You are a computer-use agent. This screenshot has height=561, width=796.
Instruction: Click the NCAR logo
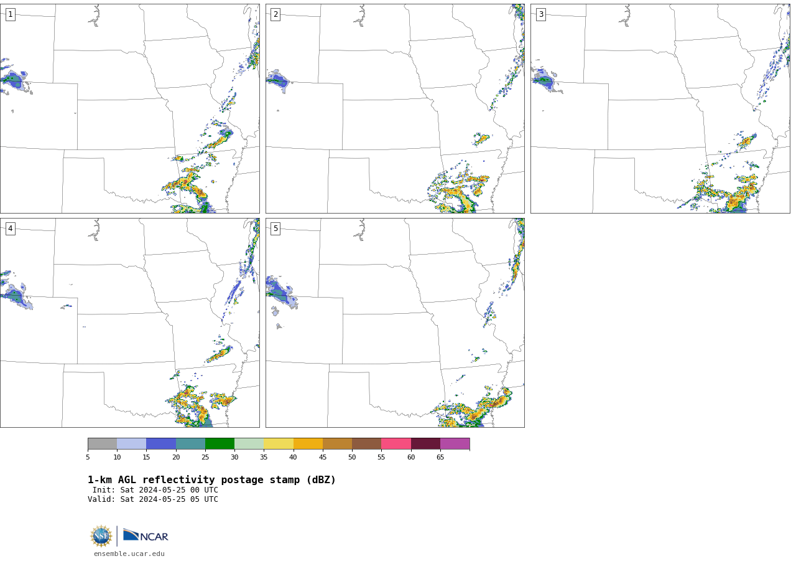[146, 535]
